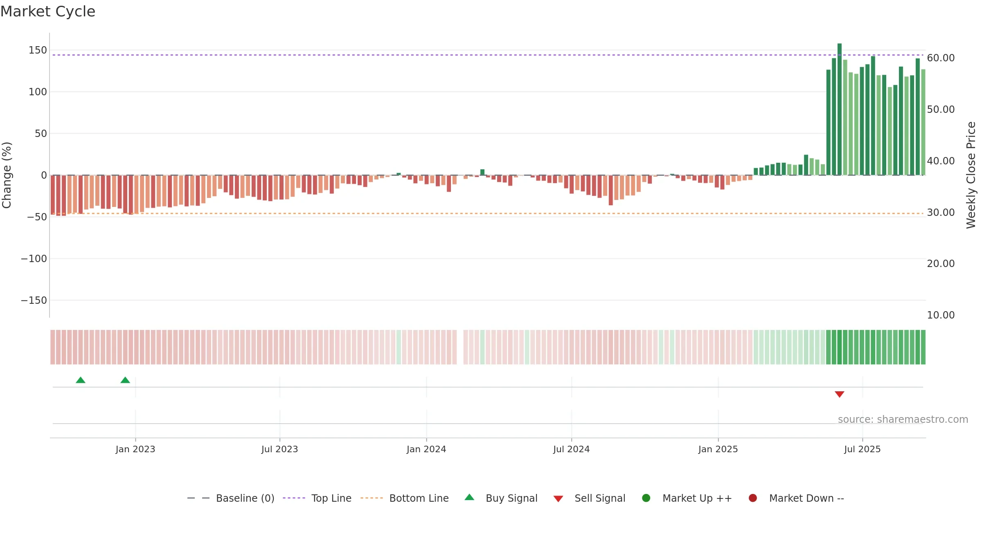982x552 pixels.
Task: Click the Jan 2023 axis label
Action: pyautogui.click(x=135, y=449)
